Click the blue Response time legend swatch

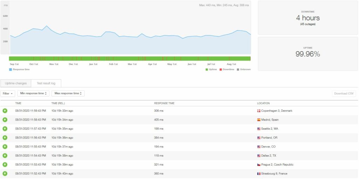point(11,69)
